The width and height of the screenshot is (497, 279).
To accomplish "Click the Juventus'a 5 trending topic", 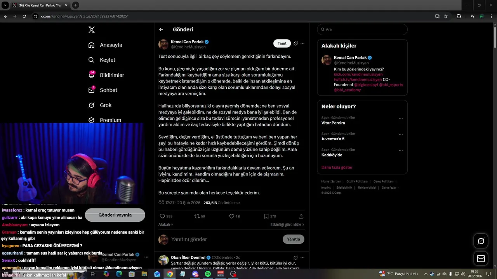I will [x=333, y=139].
